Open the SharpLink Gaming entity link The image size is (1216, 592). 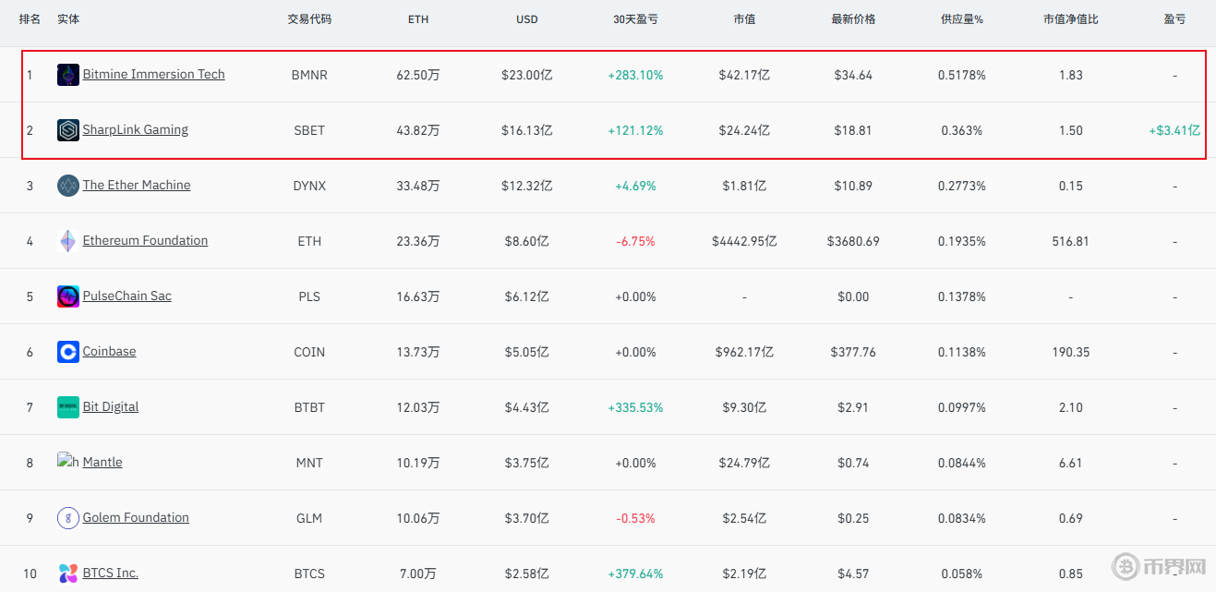click(x=135, y=129)
